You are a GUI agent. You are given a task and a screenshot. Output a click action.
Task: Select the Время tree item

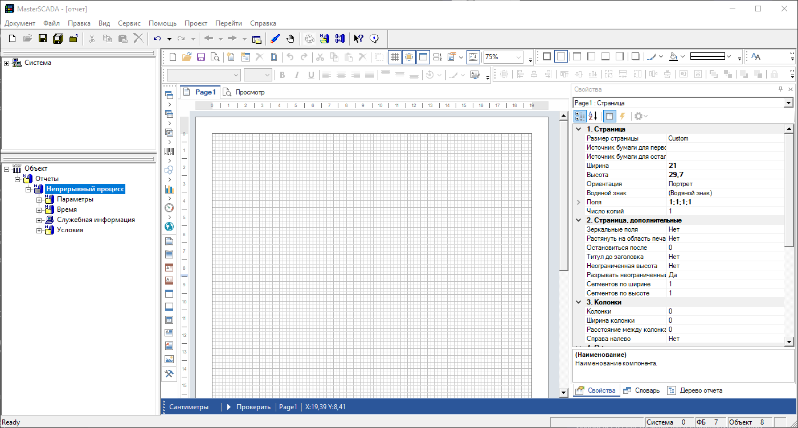[67, 209]
